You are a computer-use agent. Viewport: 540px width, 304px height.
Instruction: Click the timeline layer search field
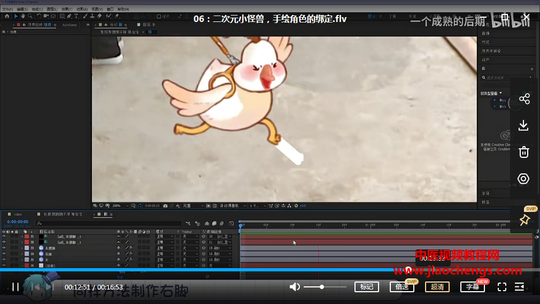tap(108, 224)
